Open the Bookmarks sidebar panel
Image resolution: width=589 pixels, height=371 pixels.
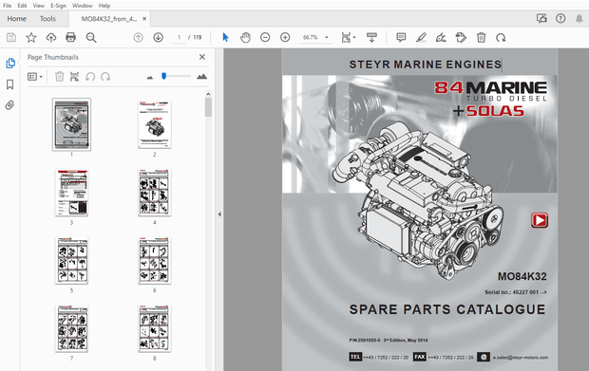(10, 84)
